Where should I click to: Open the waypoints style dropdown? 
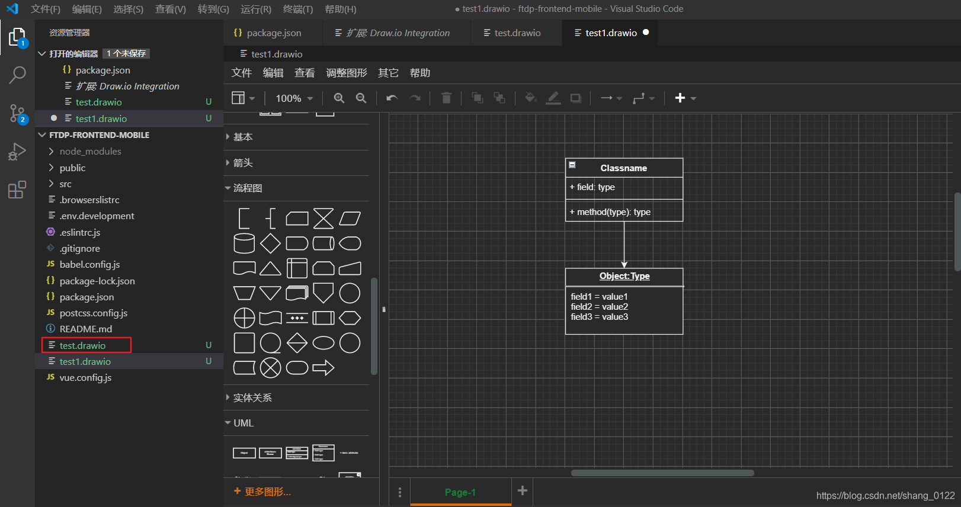pyautogui.click(x=643, y=98)
